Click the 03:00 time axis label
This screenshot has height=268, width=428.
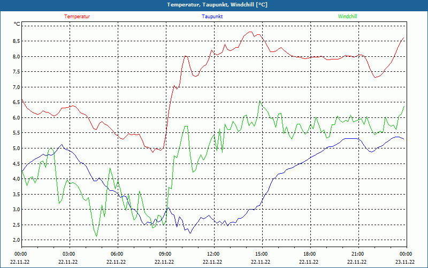tap(70, 254)
